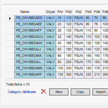Click PA5 cell with value 105

tap(97, 43)
